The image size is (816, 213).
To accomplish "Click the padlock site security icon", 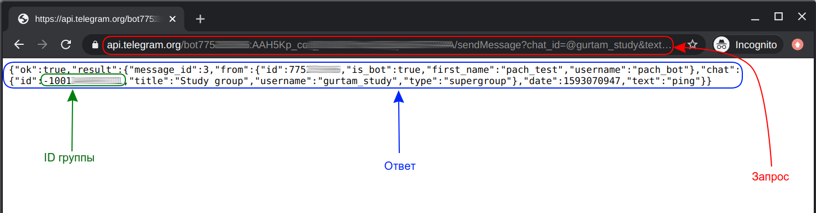I will coord(95,44).
